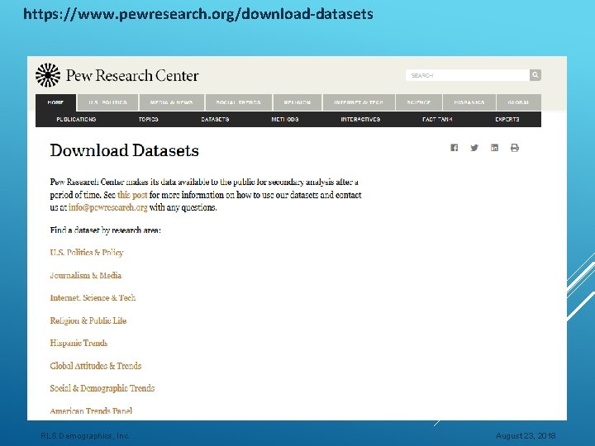595x446 pixels.
Task: Click the Pew Research Center sunburst logo
Action: point(48,75)
